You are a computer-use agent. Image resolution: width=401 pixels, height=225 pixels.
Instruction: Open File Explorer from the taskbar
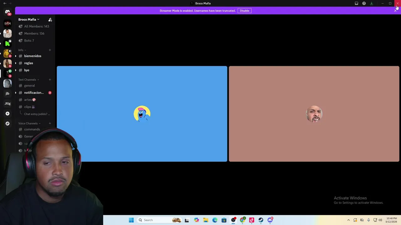206,220
